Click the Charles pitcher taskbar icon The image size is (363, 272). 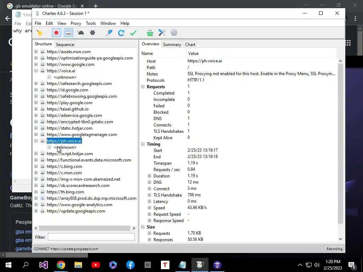200,265
